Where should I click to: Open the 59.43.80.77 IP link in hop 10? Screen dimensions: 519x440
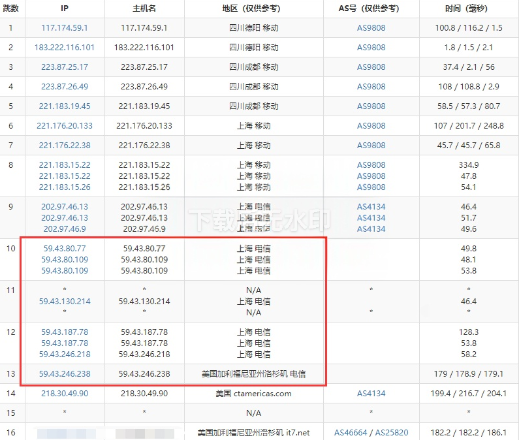tap(64, 249)
